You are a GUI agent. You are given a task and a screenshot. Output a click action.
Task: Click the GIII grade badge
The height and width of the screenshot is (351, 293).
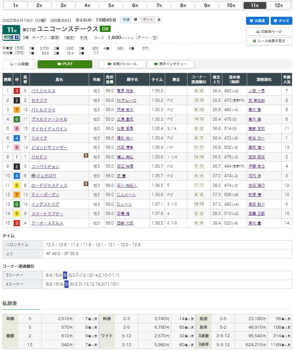click(105, 29)
